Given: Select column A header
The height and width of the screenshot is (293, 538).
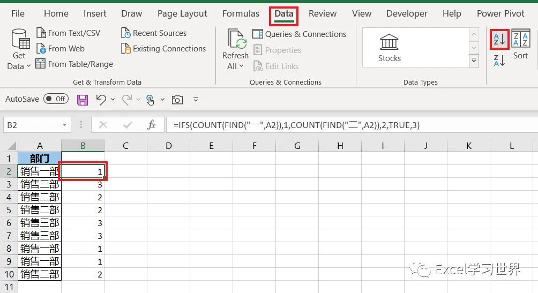Looking at the screenshot, I should [40, 146].
